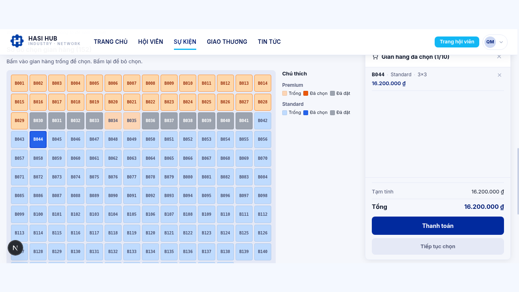The image size is (519, 292).
Task: Select premium booth B014
Action: [263, 84]
